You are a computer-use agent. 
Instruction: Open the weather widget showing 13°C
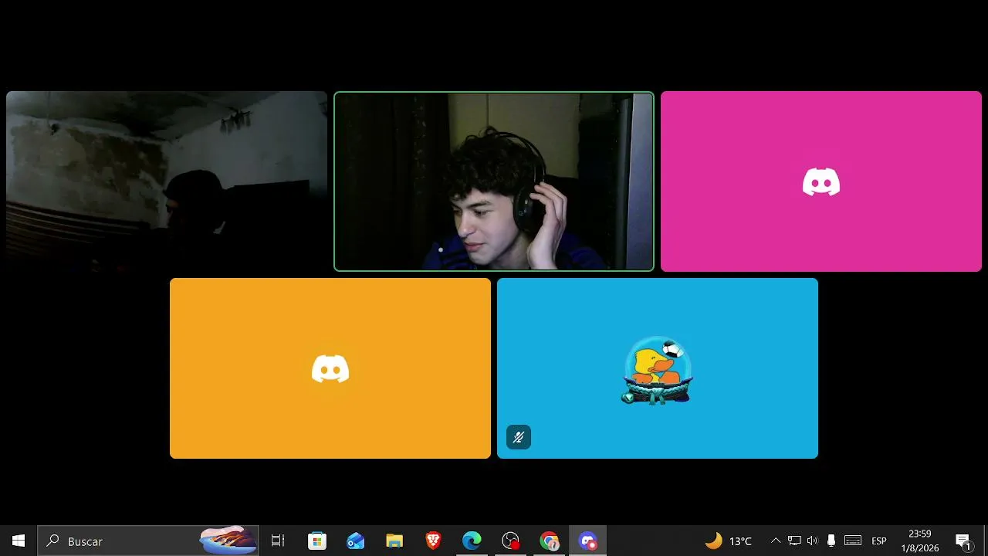coord(729,541)
